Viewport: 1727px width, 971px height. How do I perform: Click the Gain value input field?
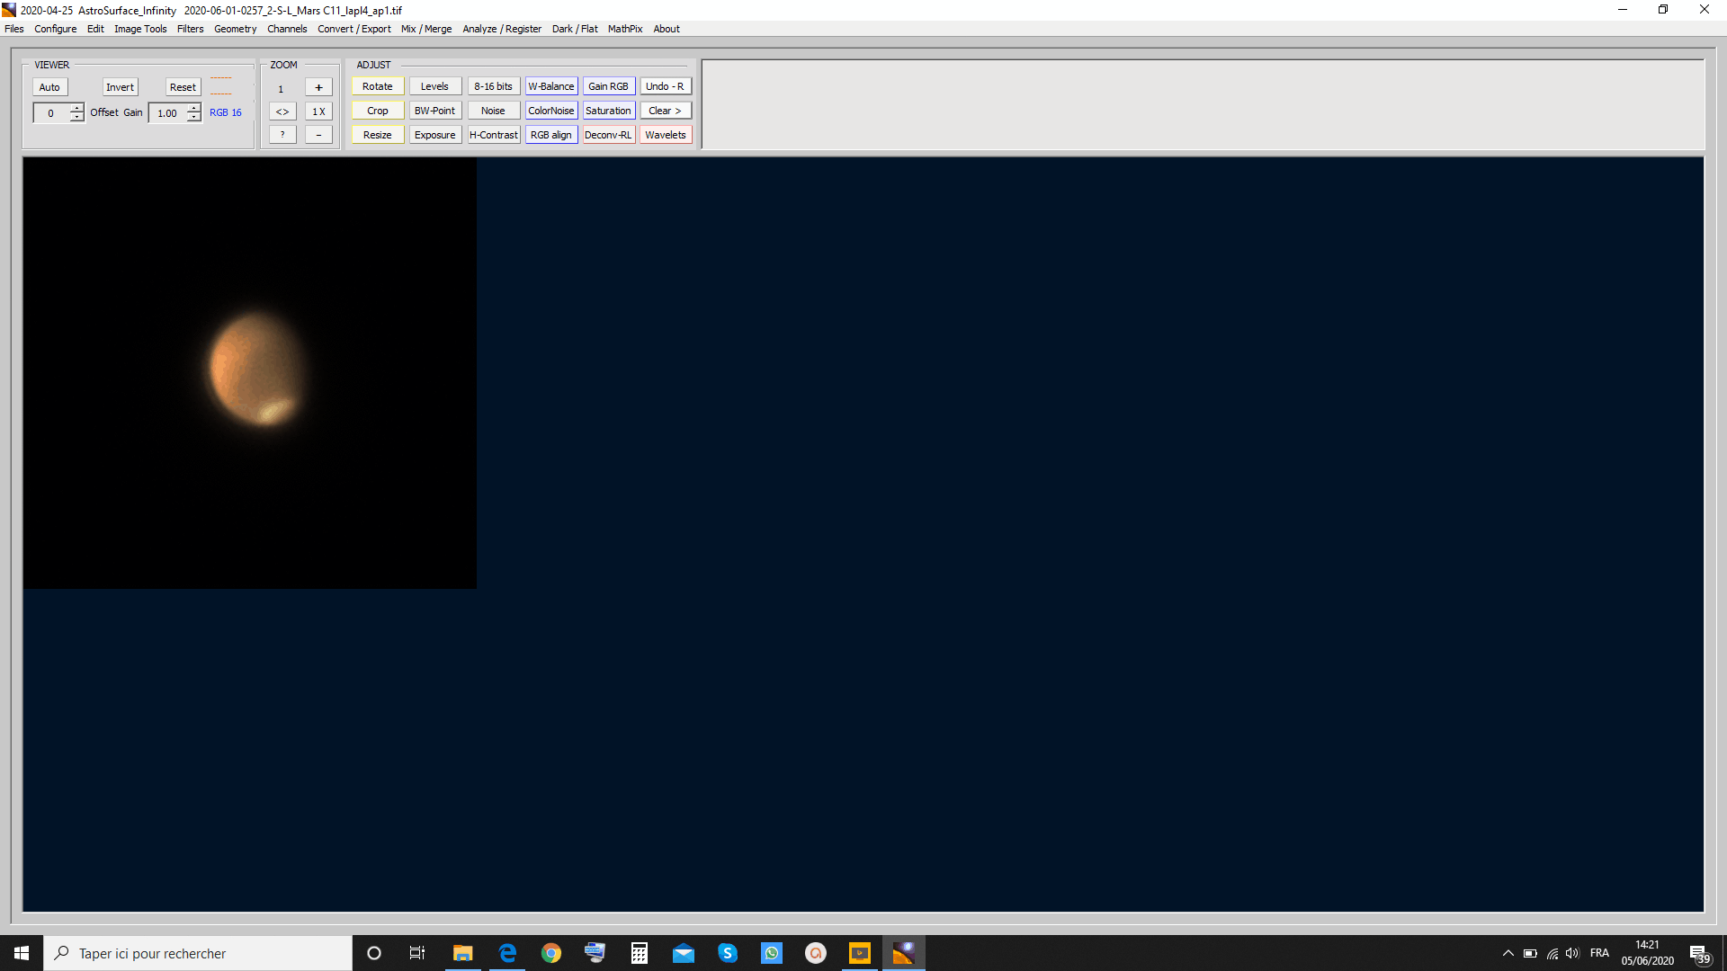point(167,113)
